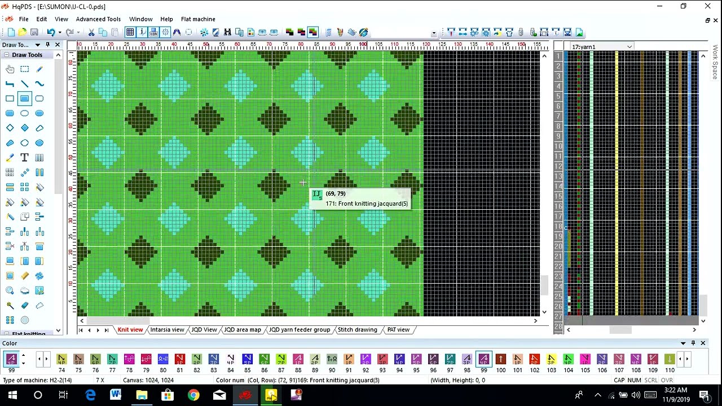The image size is (722, 406).
Task: Switch to the Stitch drawing tab
Action: coord(357,330)
